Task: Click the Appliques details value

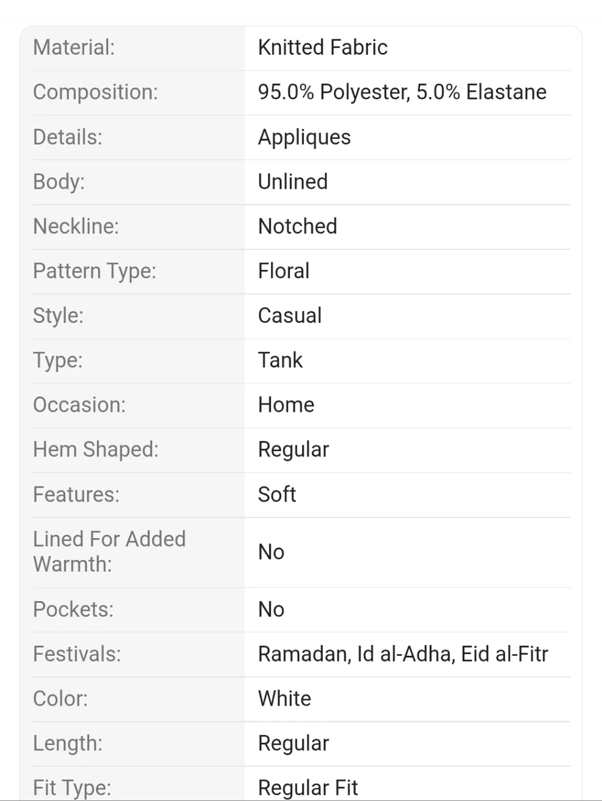Action: point(304,137)
